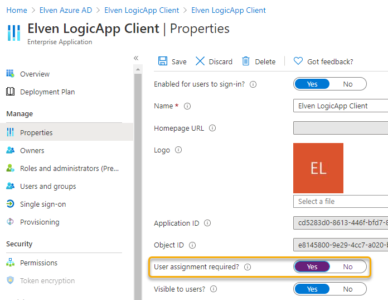The image size is (388, 300).
Task: Click the last breadcrumb Elven LogicApp Client
Action: click(229, 10)
